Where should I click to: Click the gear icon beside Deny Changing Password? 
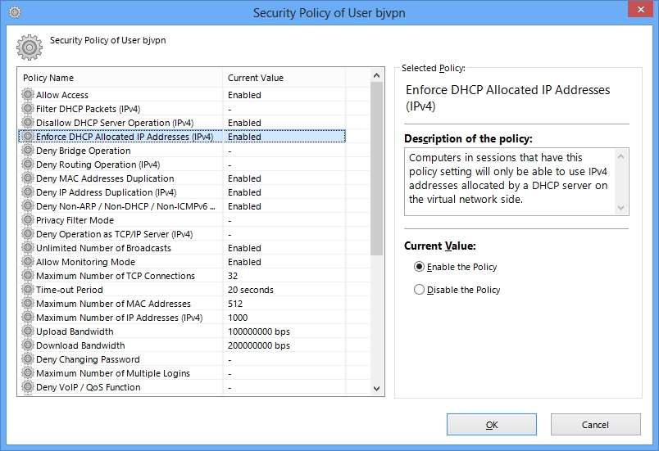click(28, 359)
